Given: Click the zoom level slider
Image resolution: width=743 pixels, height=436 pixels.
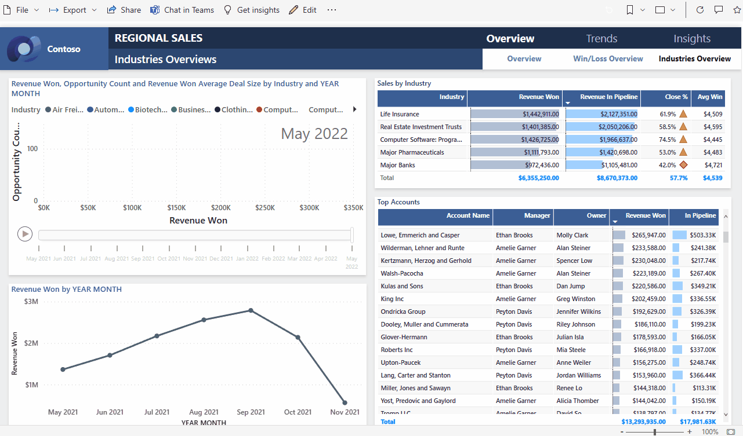Looking at the screenshot, I should 655,432.
